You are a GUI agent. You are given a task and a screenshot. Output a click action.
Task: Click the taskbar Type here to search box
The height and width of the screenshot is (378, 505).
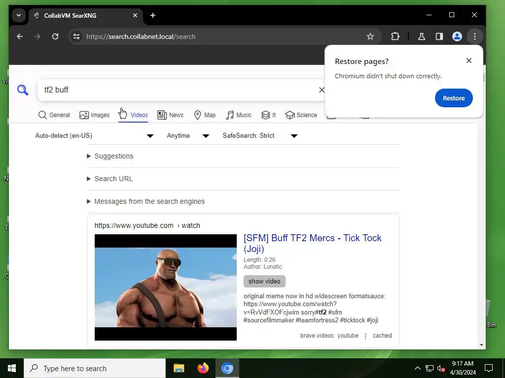(x=95, y=368)
